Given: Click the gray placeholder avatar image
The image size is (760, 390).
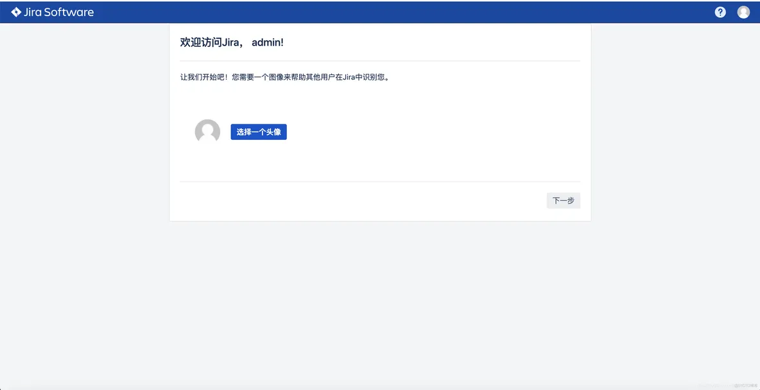Looking at the screenshot, I should [x=207, y=131].
